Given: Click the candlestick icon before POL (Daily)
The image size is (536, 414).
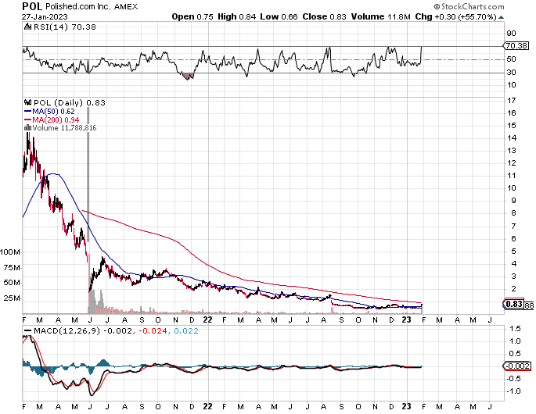Looking at the screenshot, I should click(27, 103).
